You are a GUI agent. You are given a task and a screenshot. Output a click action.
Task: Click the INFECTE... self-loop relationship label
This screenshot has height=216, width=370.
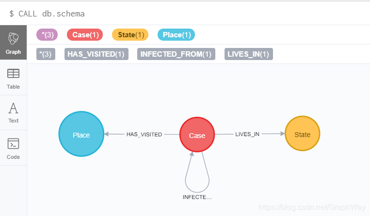(197, 197)
